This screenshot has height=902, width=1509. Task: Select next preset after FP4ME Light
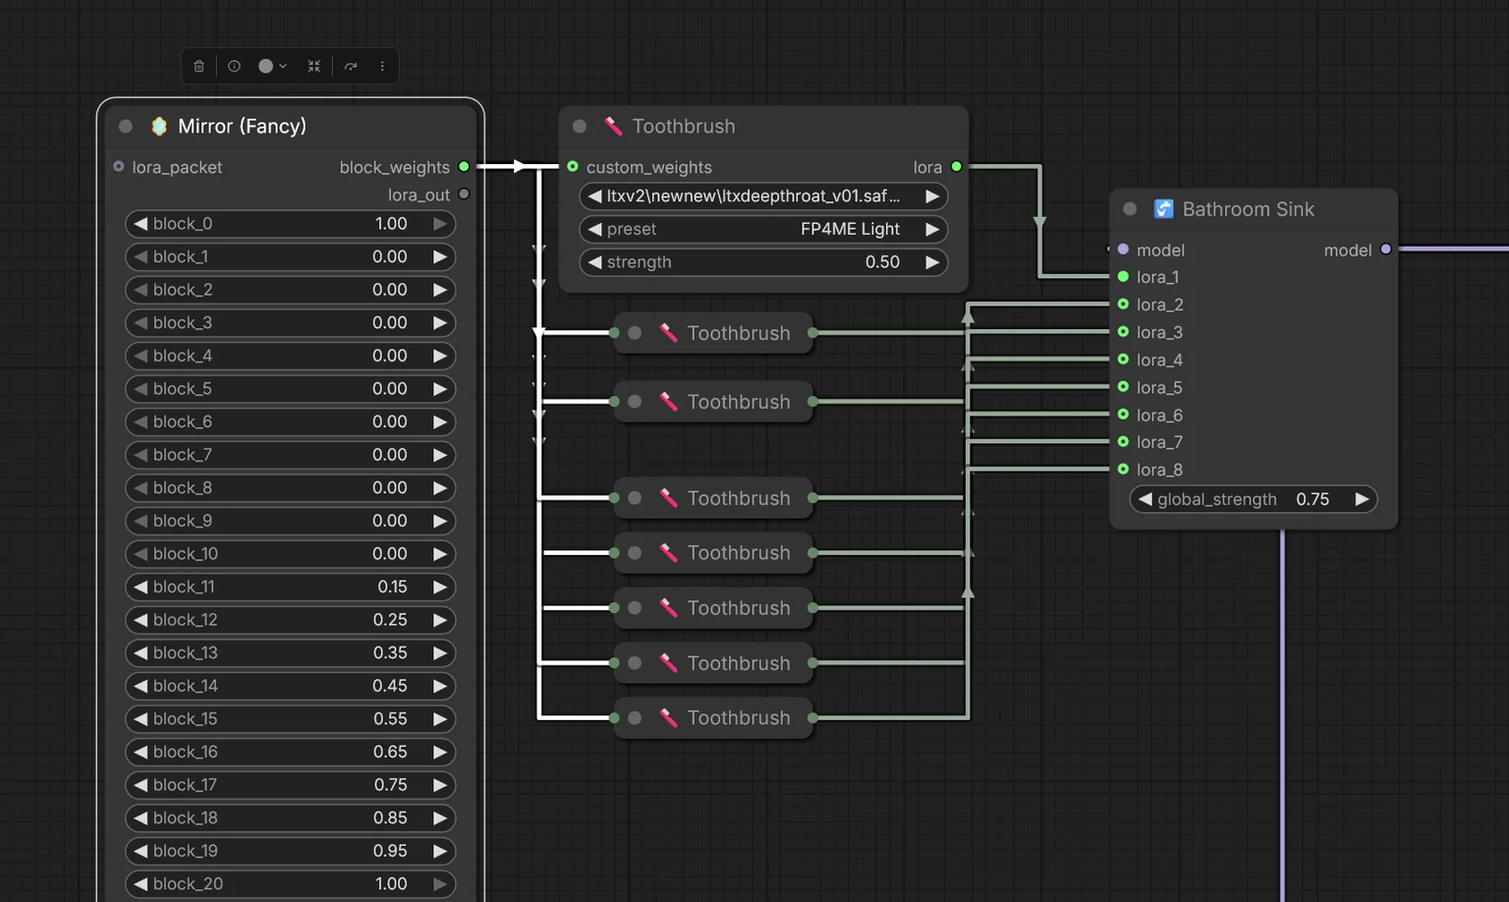[931, 229]
